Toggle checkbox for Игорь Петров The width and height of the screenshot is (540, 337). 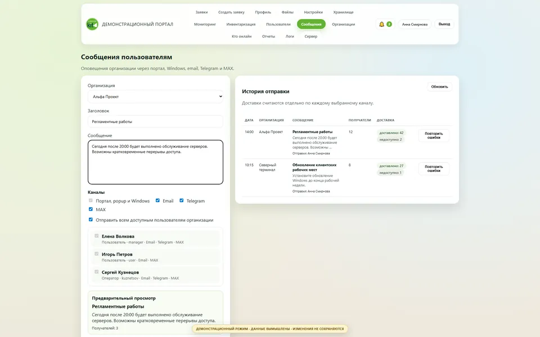pos(96,254)
